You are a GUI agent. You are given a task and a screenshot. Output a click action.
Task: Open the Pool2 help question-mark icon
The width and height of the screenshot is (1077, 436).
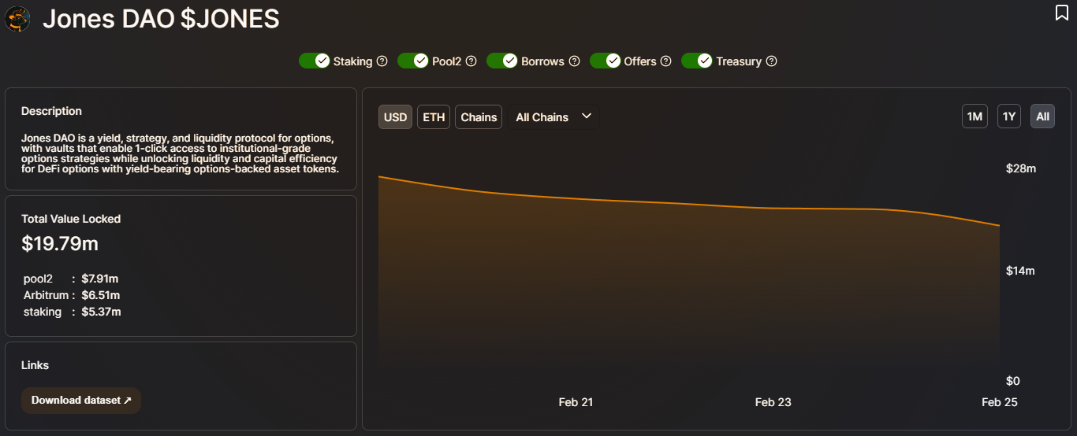[x=471, y=61]
